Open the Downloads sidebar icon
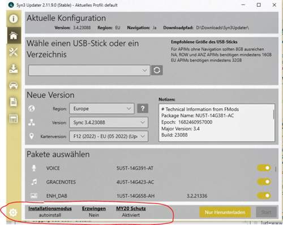The height and width of the screenshot is (225, 283). tap(14, 69)
